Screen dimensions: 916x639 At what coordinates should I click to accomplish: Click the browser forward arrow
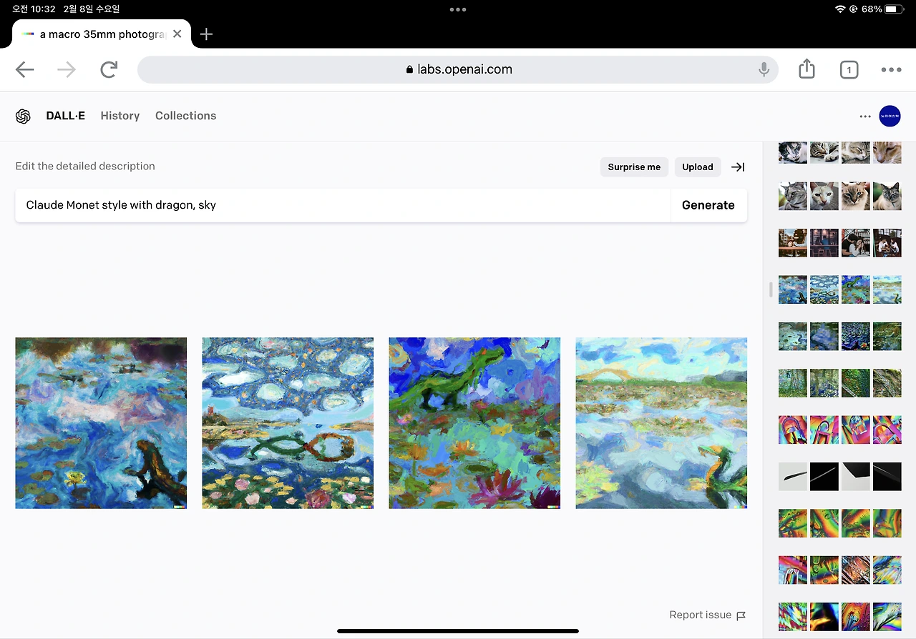[x=67, y=69]
